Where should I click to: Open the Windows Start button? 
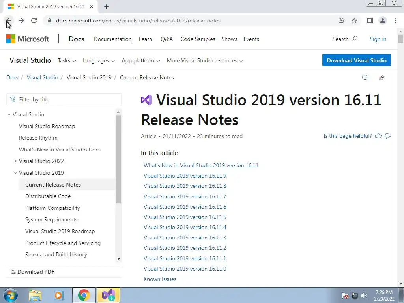coord(11,295)
